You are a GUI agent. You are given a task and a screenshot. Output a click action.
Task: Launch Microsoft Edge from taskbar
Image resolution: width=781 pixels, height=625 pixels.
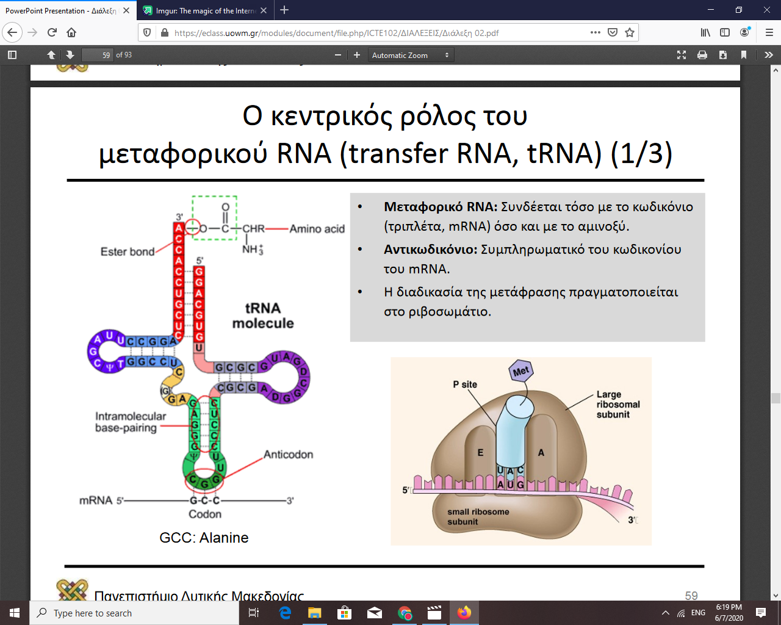285,613
